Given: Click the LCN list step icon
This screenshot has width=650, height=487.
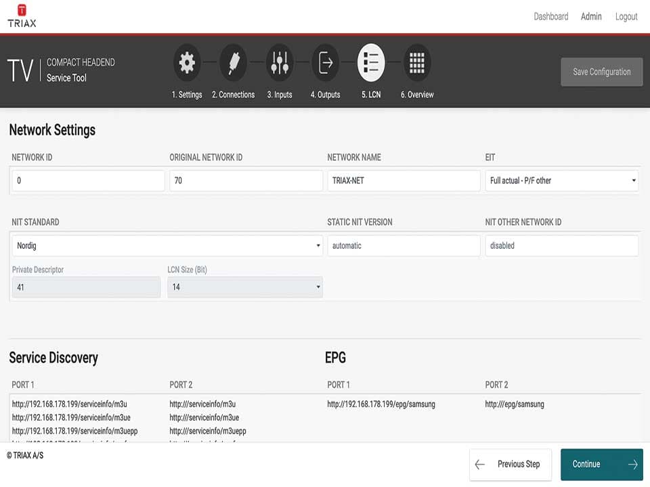Looking at the screenshot, I should click(371, 63).
